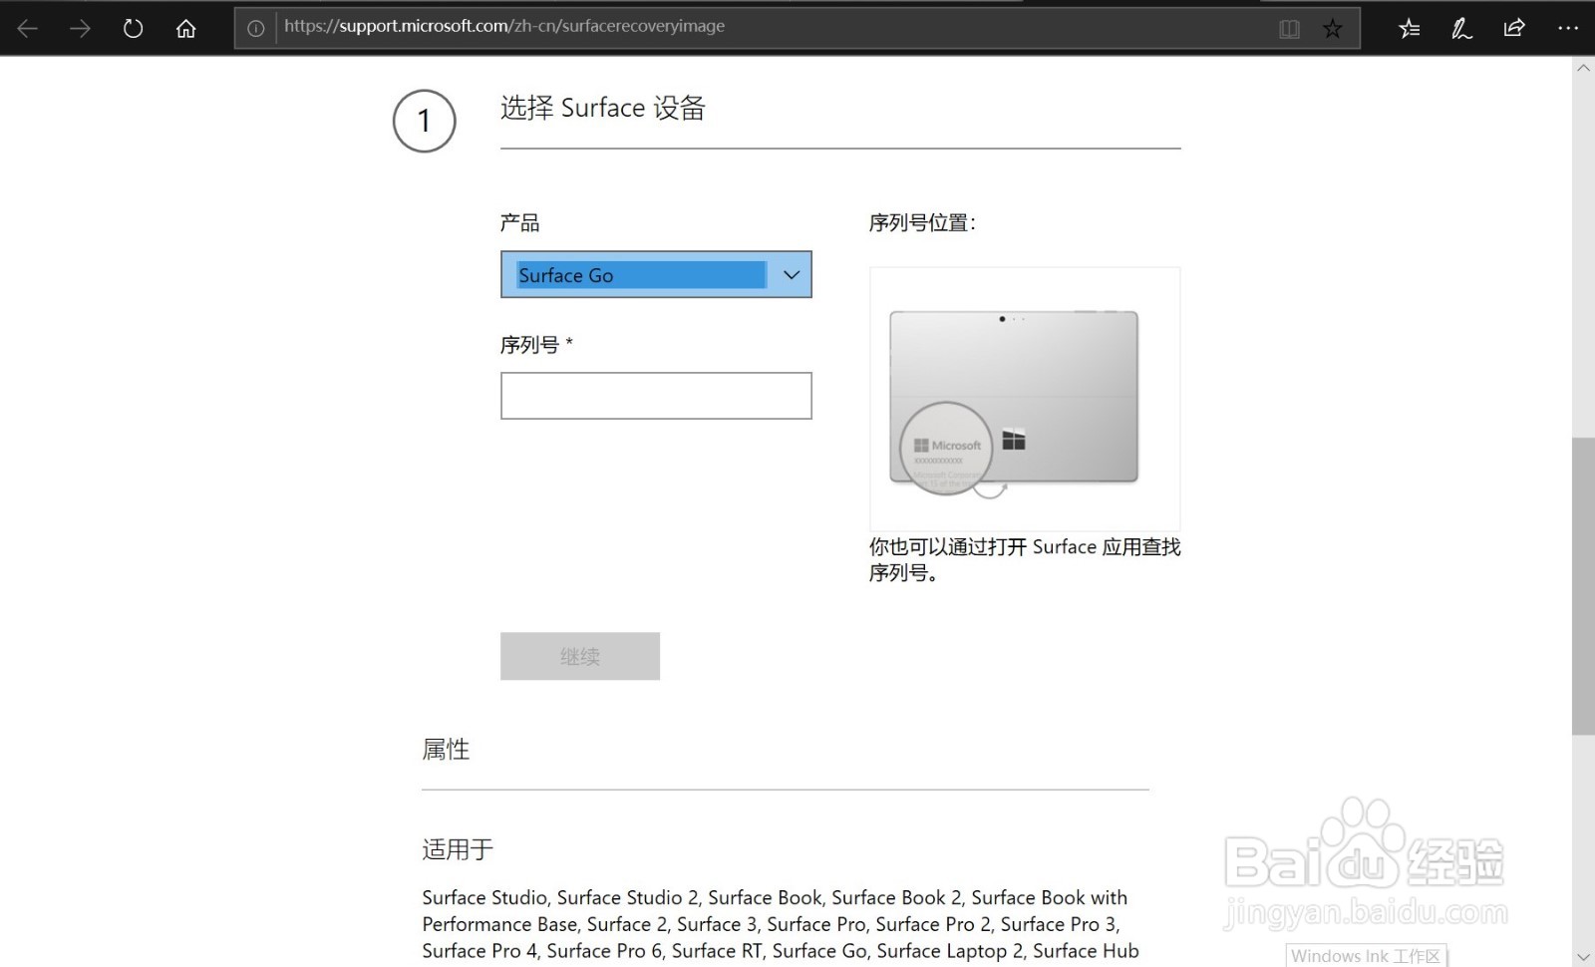Click the 序列号 * label

pyautogui.click(x=536, y=345)
